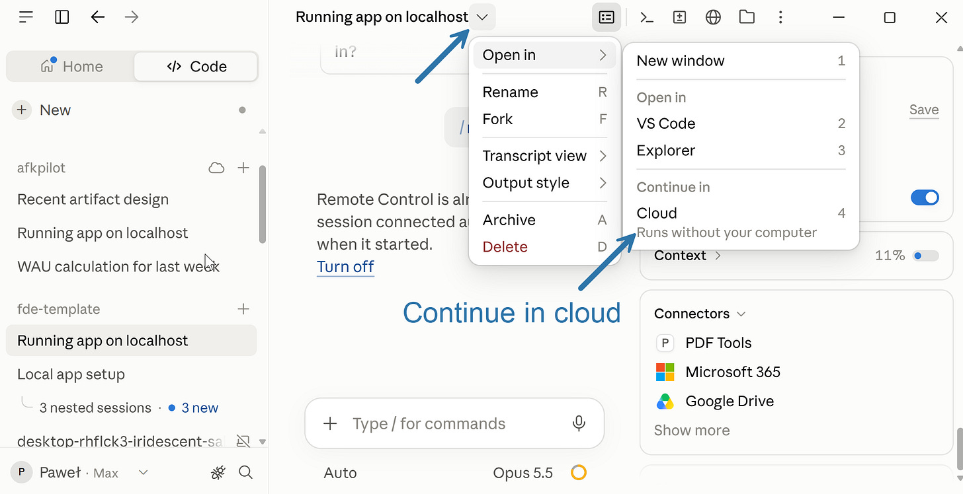Screen dimensions: 963x494
Task: Add a session with plus beside afkpilot
Action: [243, 168]
